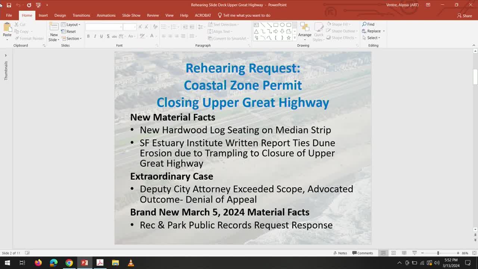Expand the Layout gallery
The height and width of the screenshot is (269, 478).
point(71,24)
